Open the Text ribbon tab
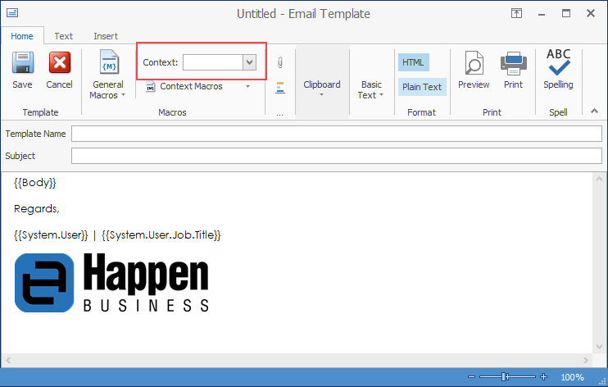Screen dimensions: 608x387 pyautogui.click(x=64, y=36)
